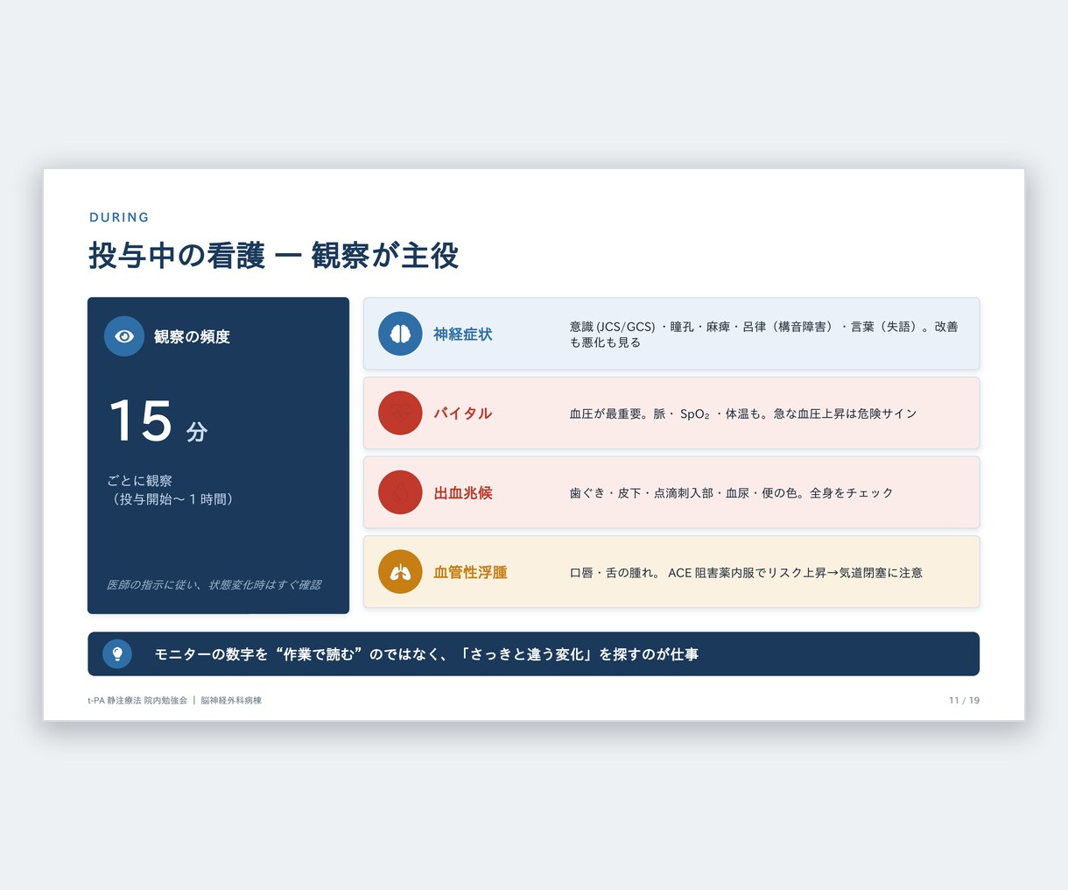Click the eye icon beside 観察の頻度
The image size is (1068, 890).
[124, 336]
